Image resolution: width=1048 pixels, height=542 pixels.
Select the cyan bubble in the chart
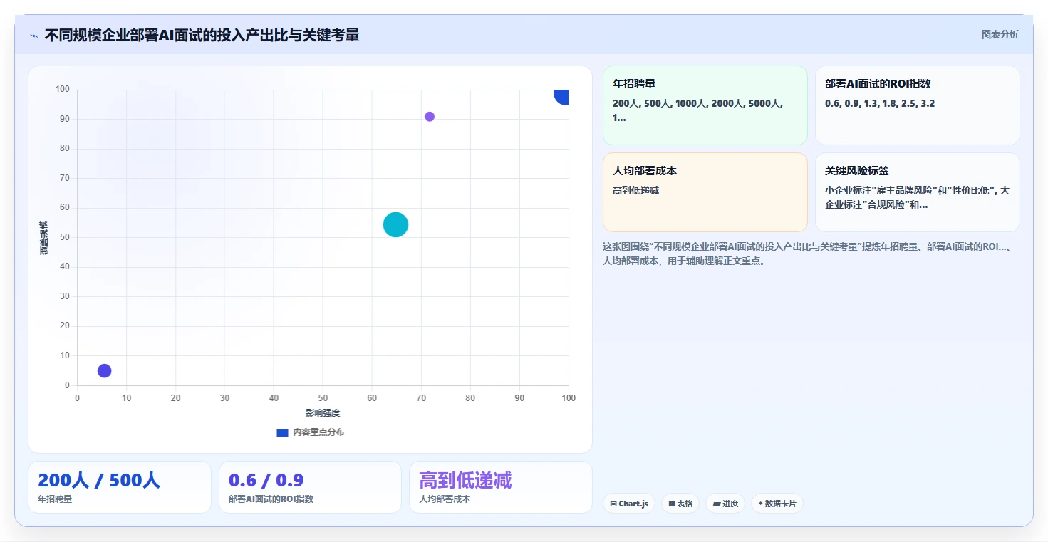[395, 224]
